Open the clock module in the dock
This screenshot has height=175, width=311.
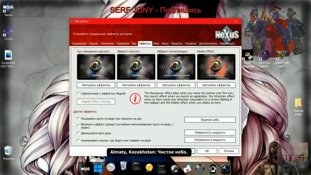pyautogui.click(x=110, y=167)
